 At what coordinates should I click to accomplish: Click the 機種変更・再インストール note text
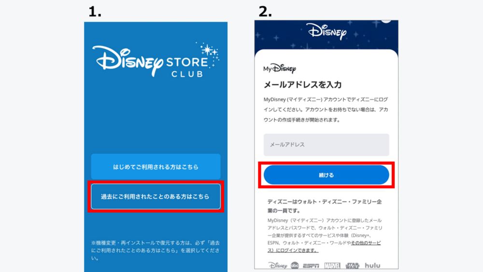click(156, 250)
